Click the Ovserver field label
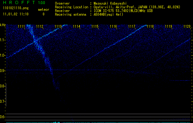The image size is (193, 123). tap(62, 3)
